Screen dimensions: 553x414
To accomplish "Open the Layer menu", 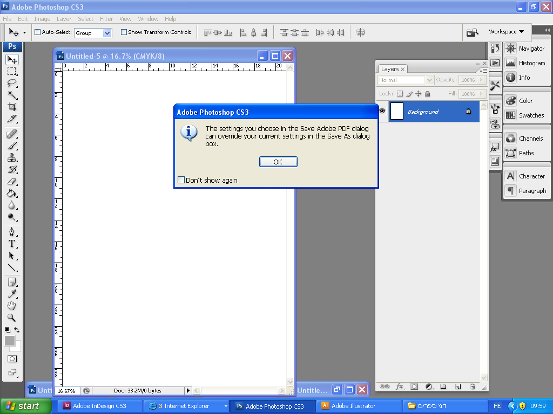I will pos(64,19).
